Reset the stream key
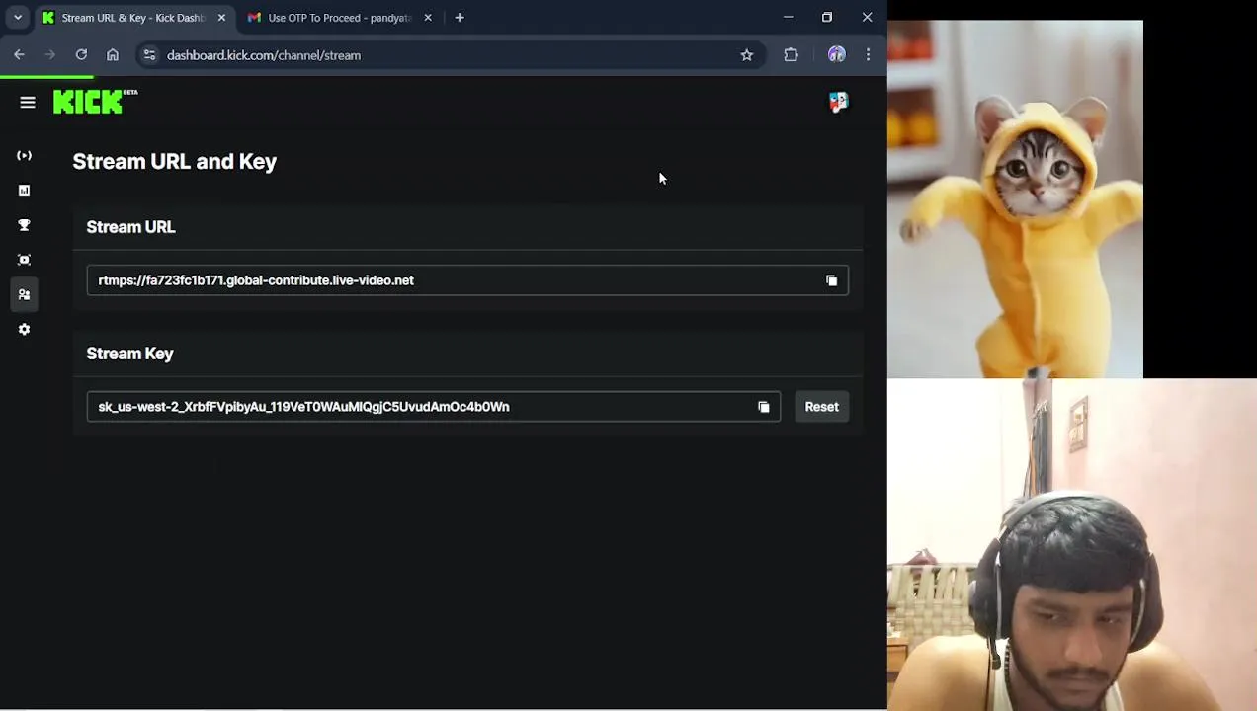The width and height of the screenshot is (1257, 711). [821, 407]
